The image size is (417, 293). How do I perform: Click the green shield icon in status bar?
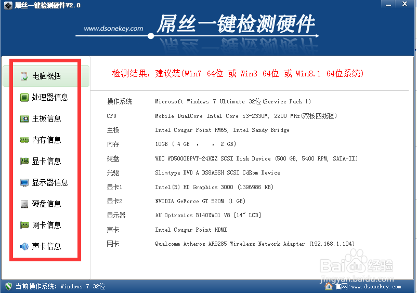(8, 286)
